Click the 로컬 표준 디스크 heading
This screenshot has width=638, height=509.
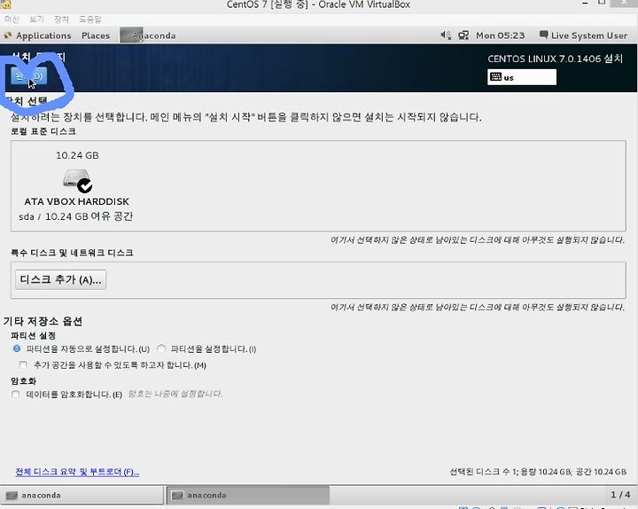[x=43, y=131]
